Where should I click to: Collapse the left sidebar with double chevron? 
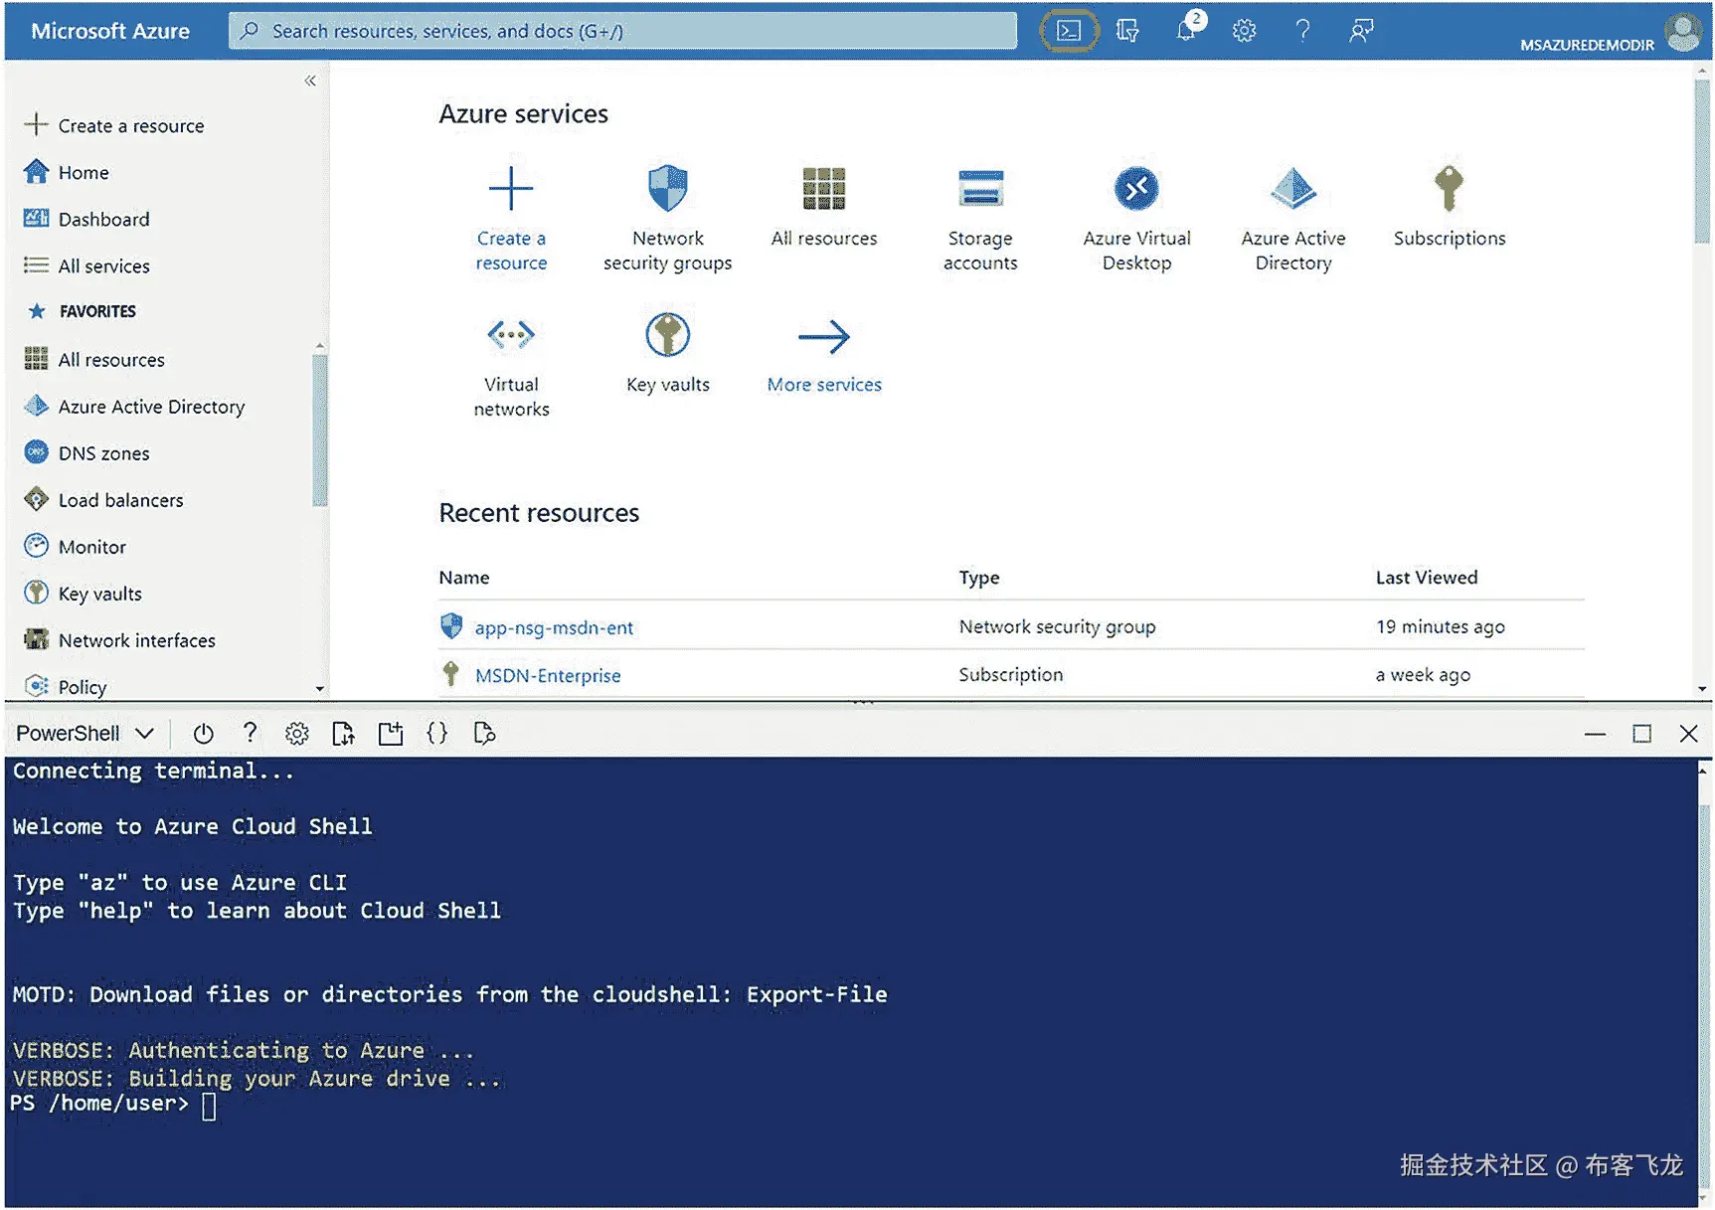pyautogui.click(x=310, y=81)
